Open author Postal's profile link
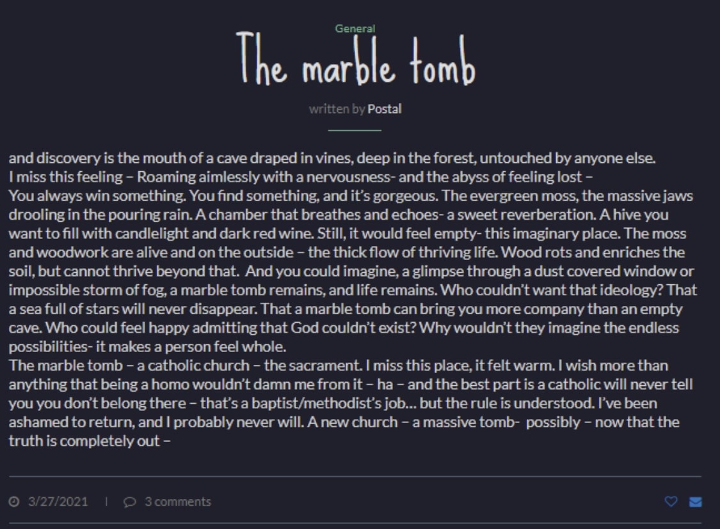This screenshot has height=529, width=720. 385,109
